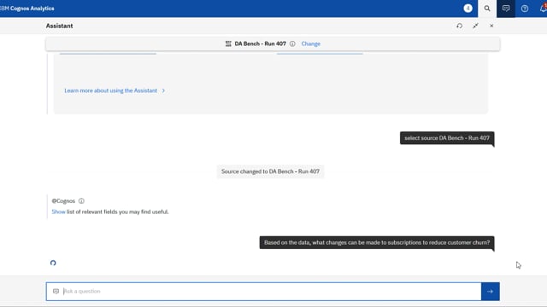The image size is (547, 307).
Task: Send the question with the arrow button
Action: tap(490, 292)
